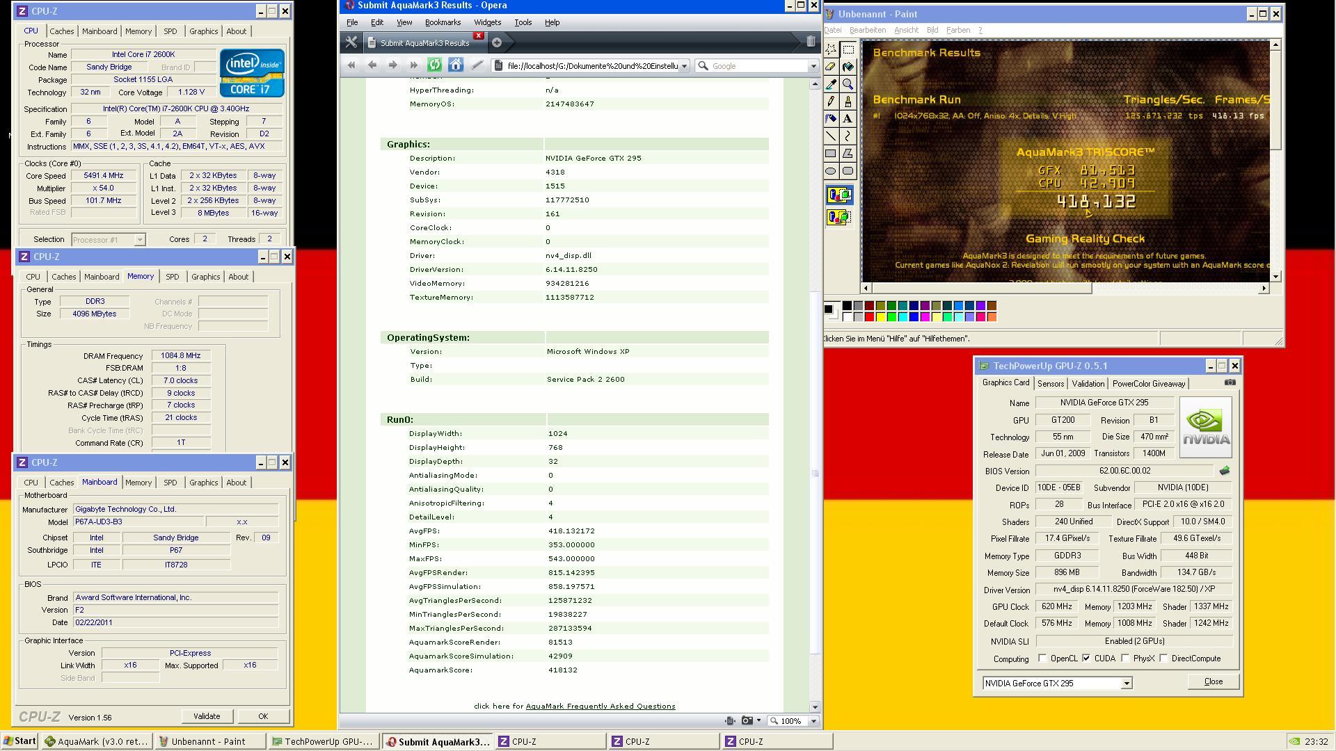Reload the page with the green icon

tap(435, 65)
